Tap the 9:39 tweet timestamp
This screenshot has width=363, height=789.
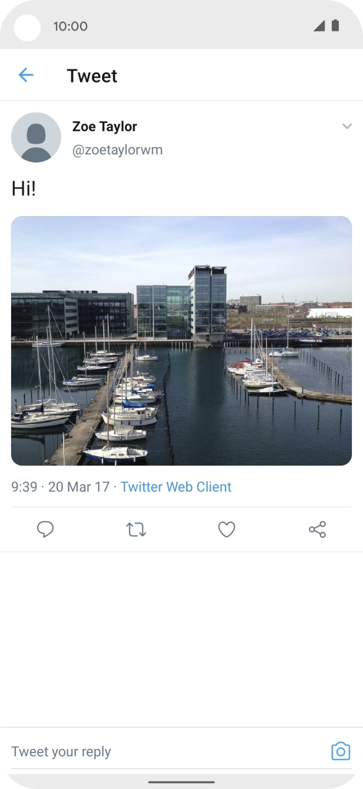[24, 487]
